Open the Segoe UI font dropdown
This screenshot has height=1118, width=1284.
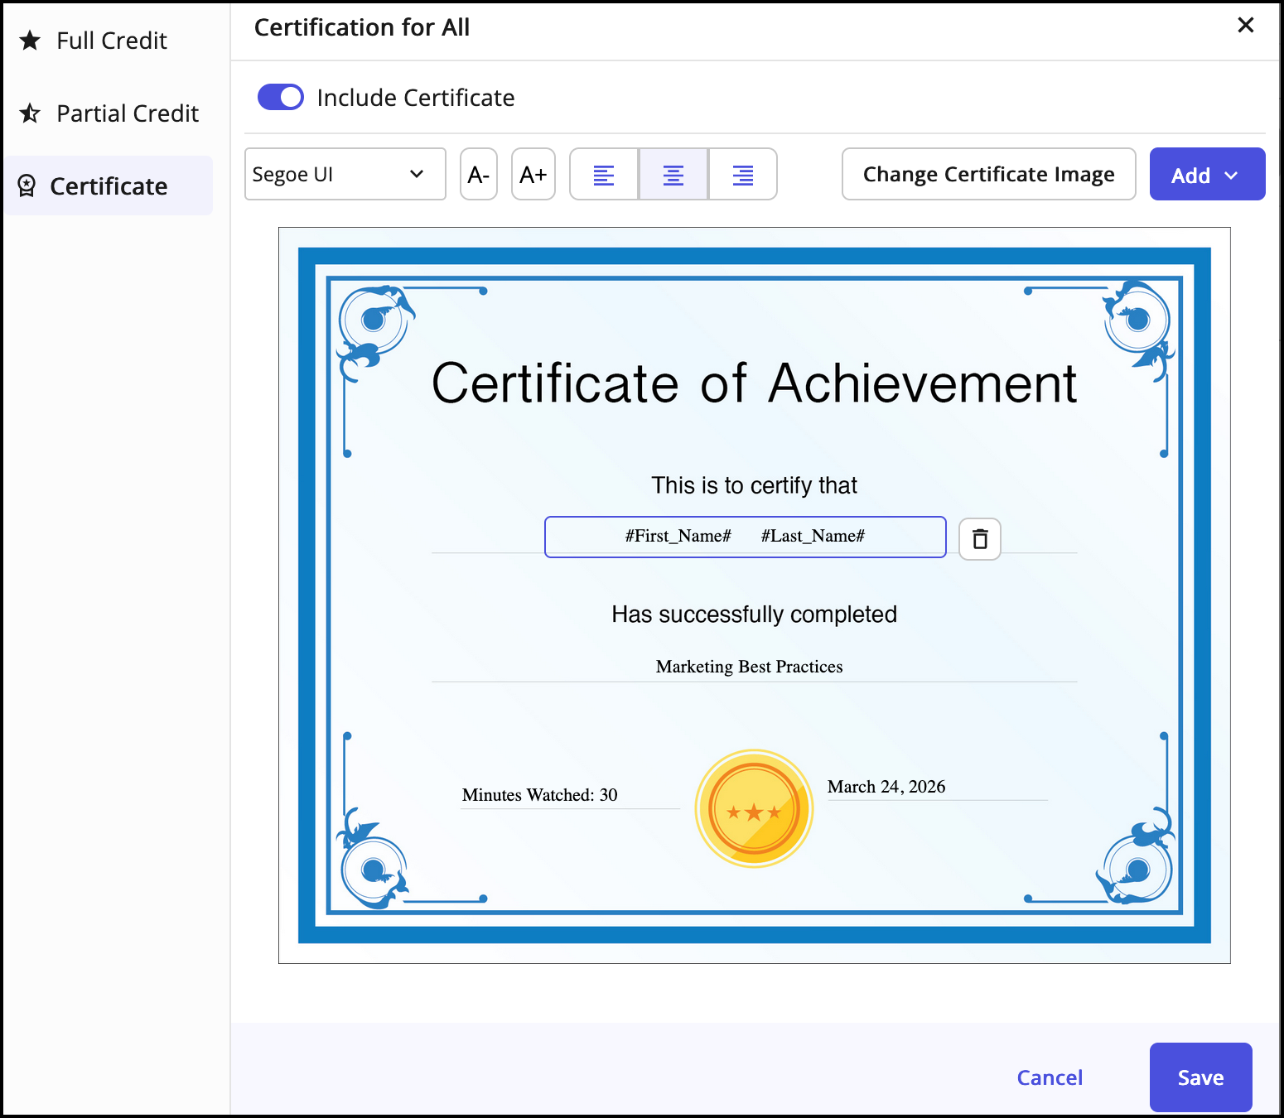pos(345,174)
